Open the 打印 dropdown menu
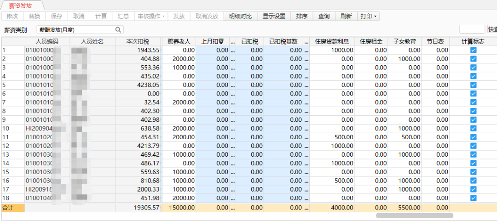497x221 pixels. point(369,16)
